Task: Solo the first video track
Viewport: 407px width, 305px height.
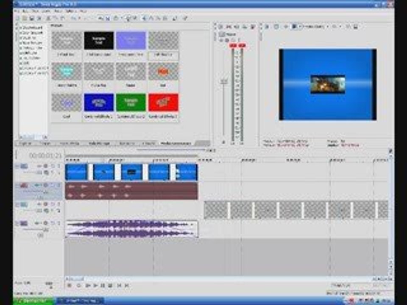Action: 59,166
